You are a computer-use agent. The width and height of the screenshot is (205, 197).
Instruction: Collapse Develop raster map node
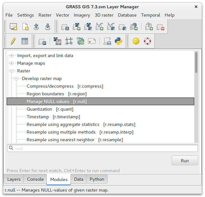pos(16,78)
